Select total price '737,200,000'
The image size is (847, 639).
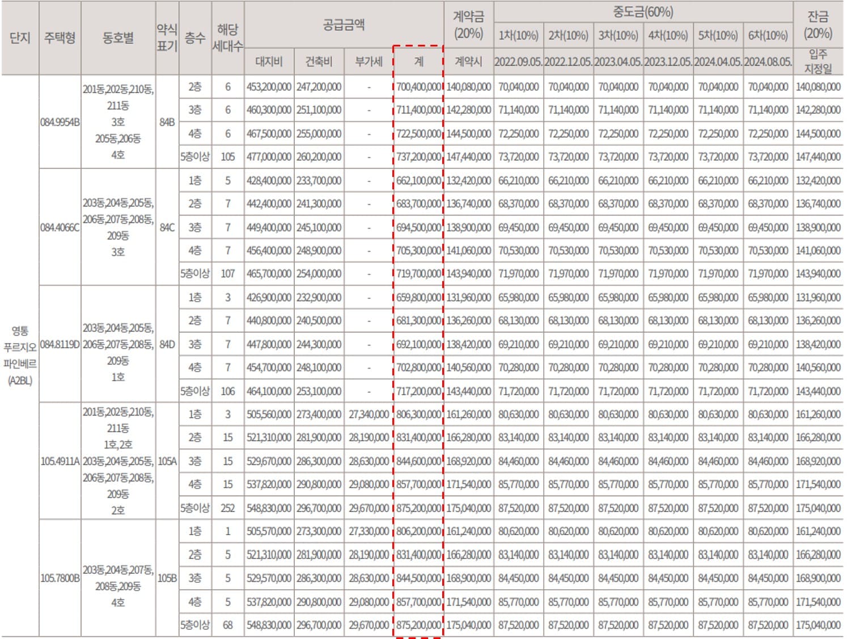pyautogui.click(x=418, y=157)
